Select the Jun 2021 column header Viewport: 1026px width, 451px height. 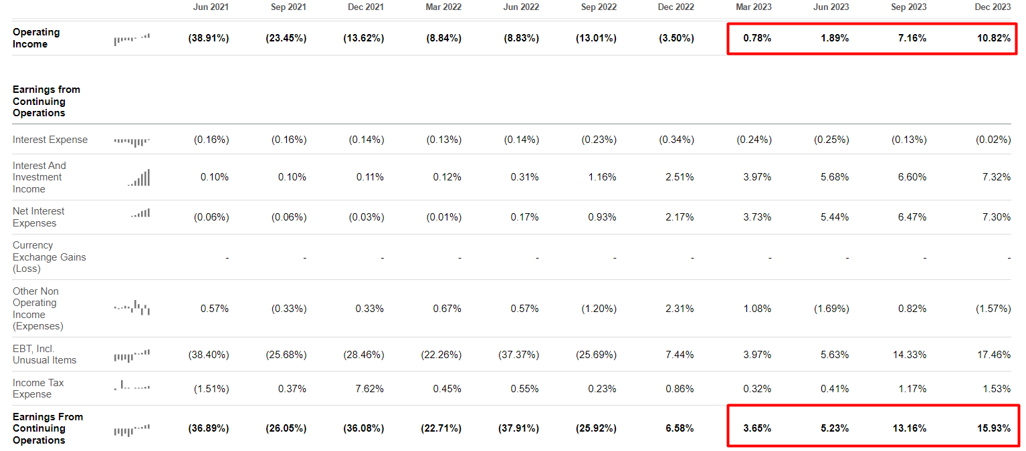click(211, 7)
